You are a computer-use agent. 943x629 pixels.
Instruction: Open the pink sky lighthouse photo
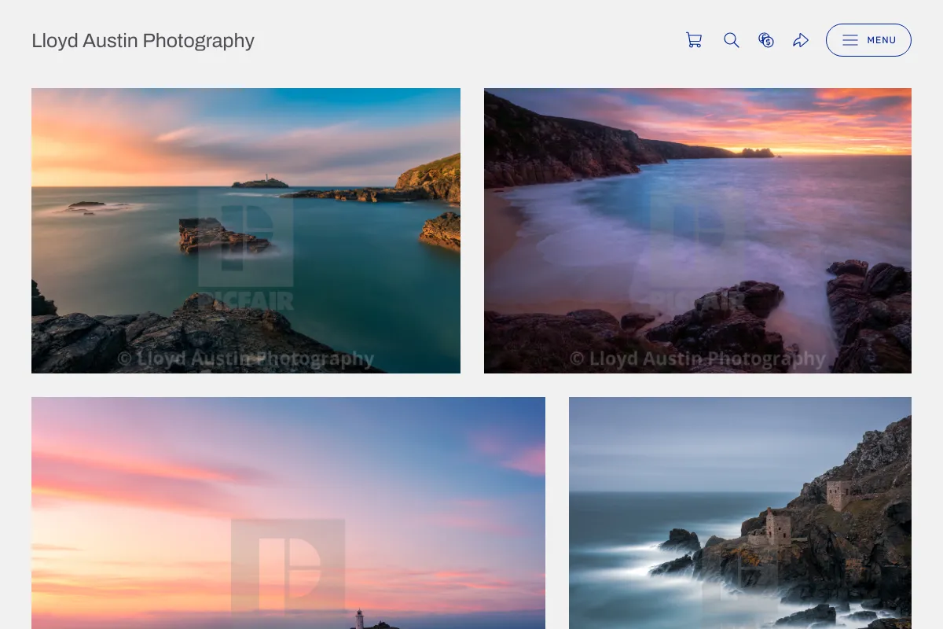click(288, 513)
